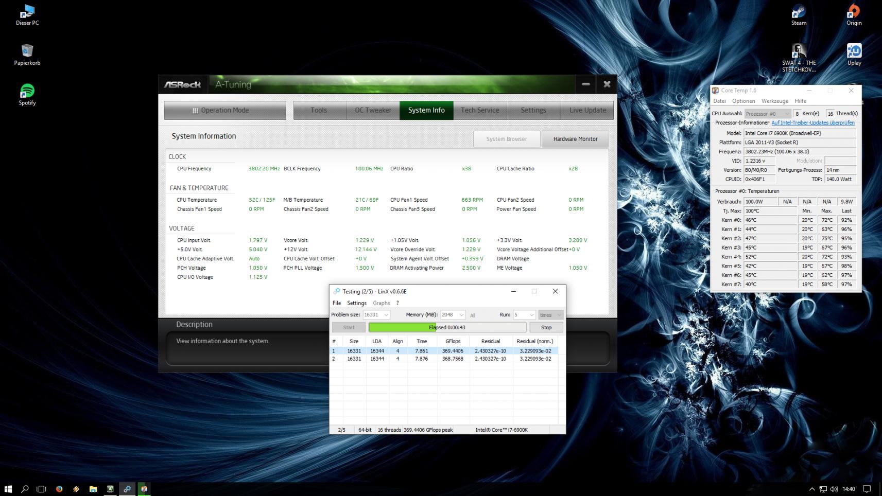Open the Core Temp Werkzeuge menu

pyautogui.click(x=775, y=101)
